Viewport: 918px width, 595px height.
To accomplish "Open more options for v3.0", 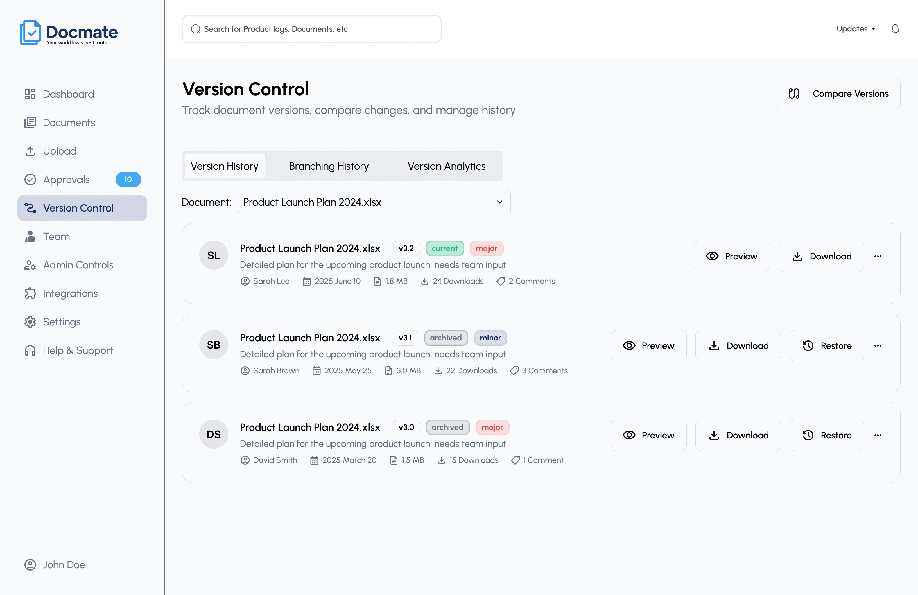I will [x=878, y=435].
